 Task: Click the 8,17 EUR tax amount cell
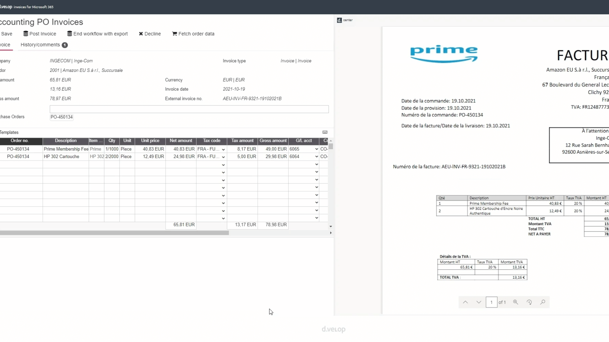click(x=242, y=149)
